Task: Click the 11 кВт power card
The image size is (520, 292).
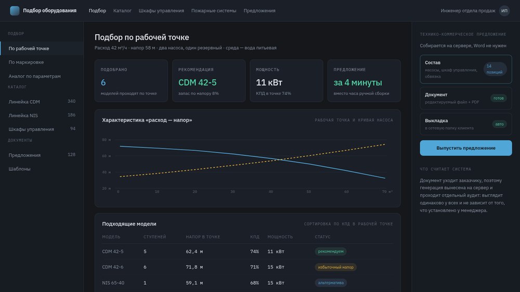Action: point(286,81)
